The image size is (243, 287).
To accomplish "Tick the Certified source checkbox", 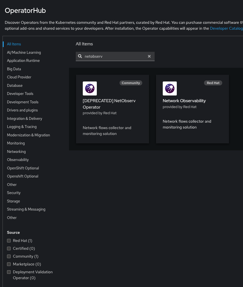I will (x=9, y=249).
